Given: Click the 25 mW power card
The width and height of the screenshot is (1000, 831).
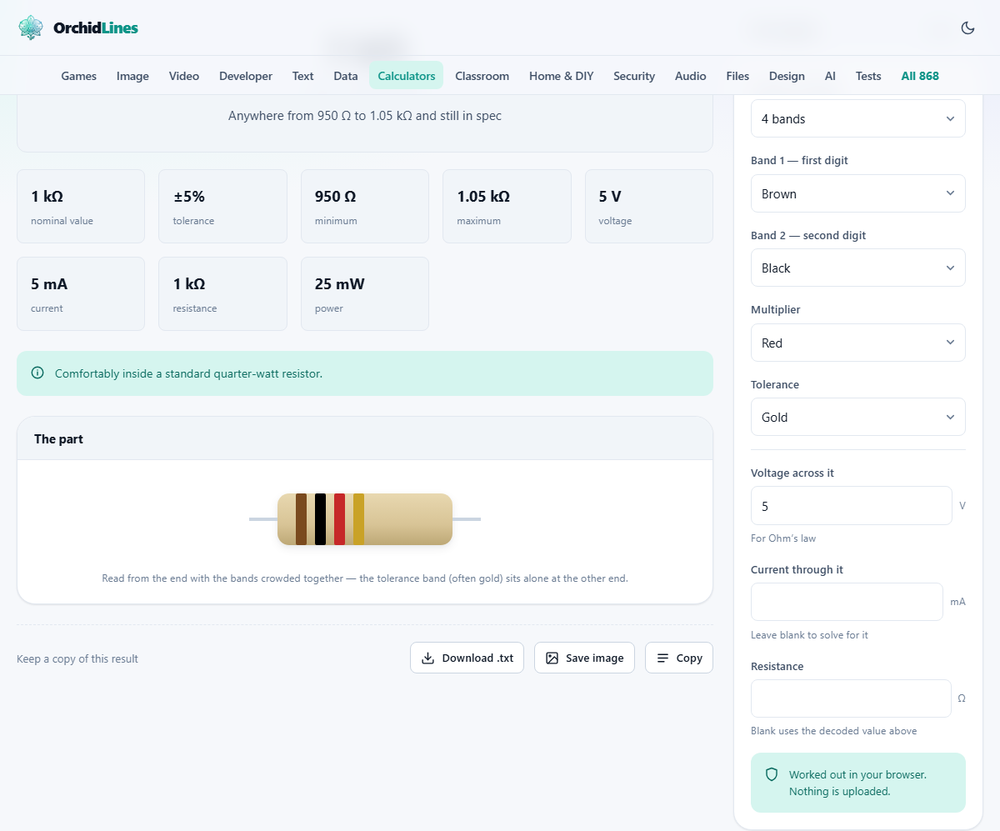Looking at the screenshot, I should 365,293.
